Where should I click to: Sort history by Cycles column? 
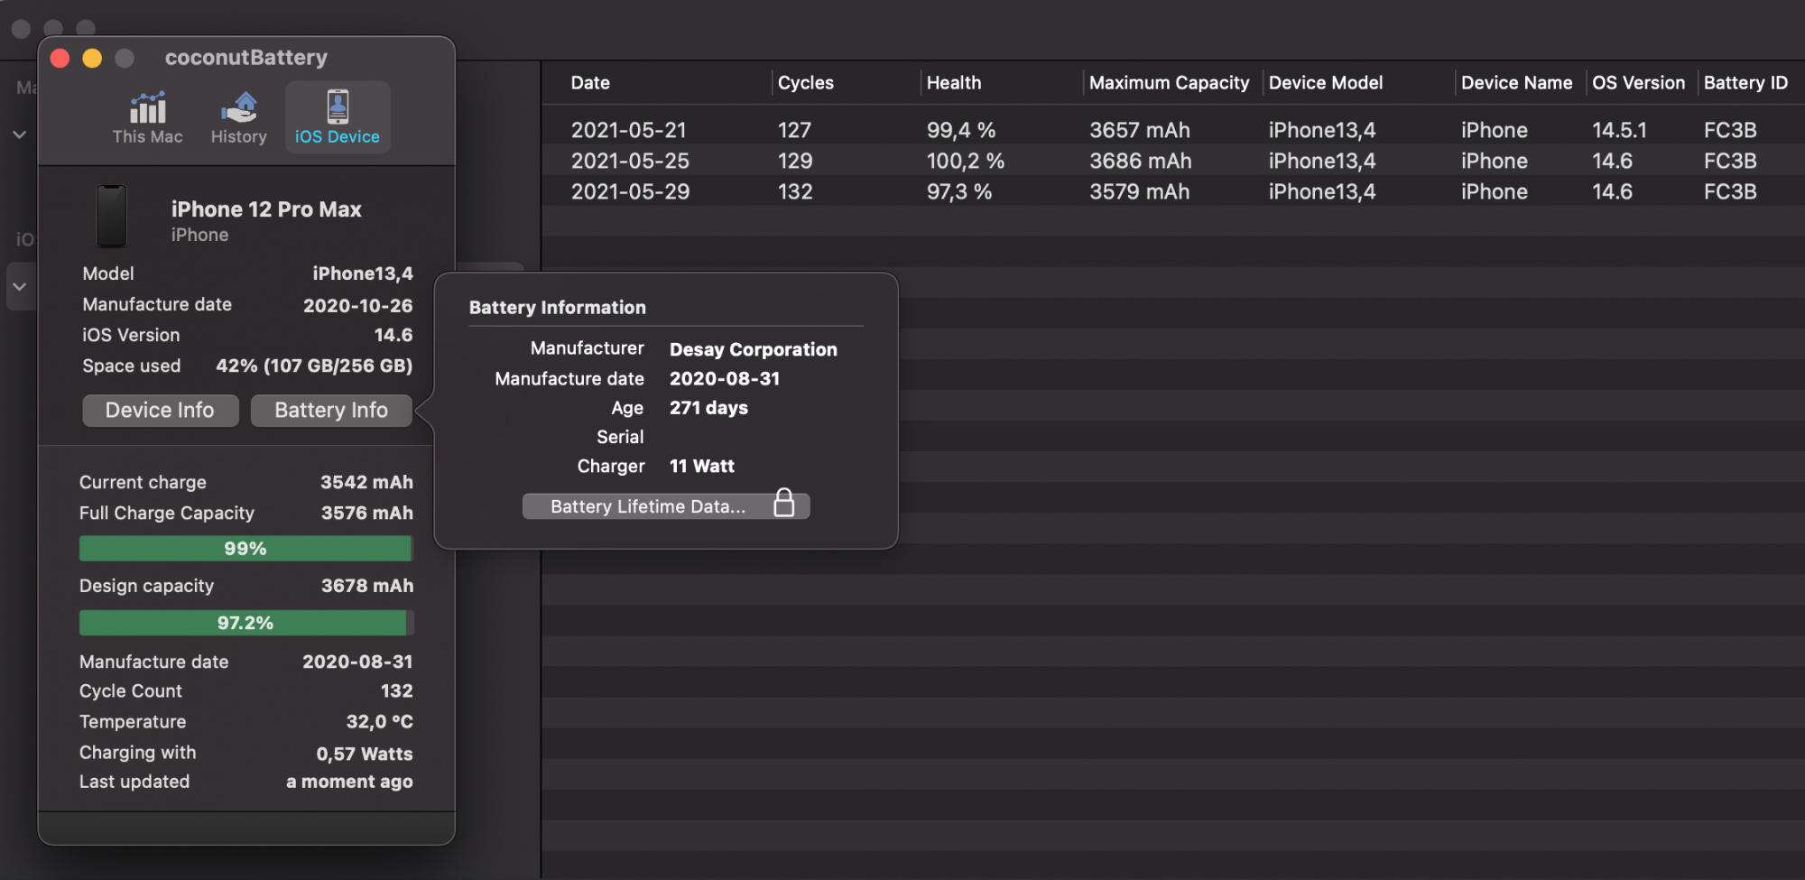click(x=806, y=83)
